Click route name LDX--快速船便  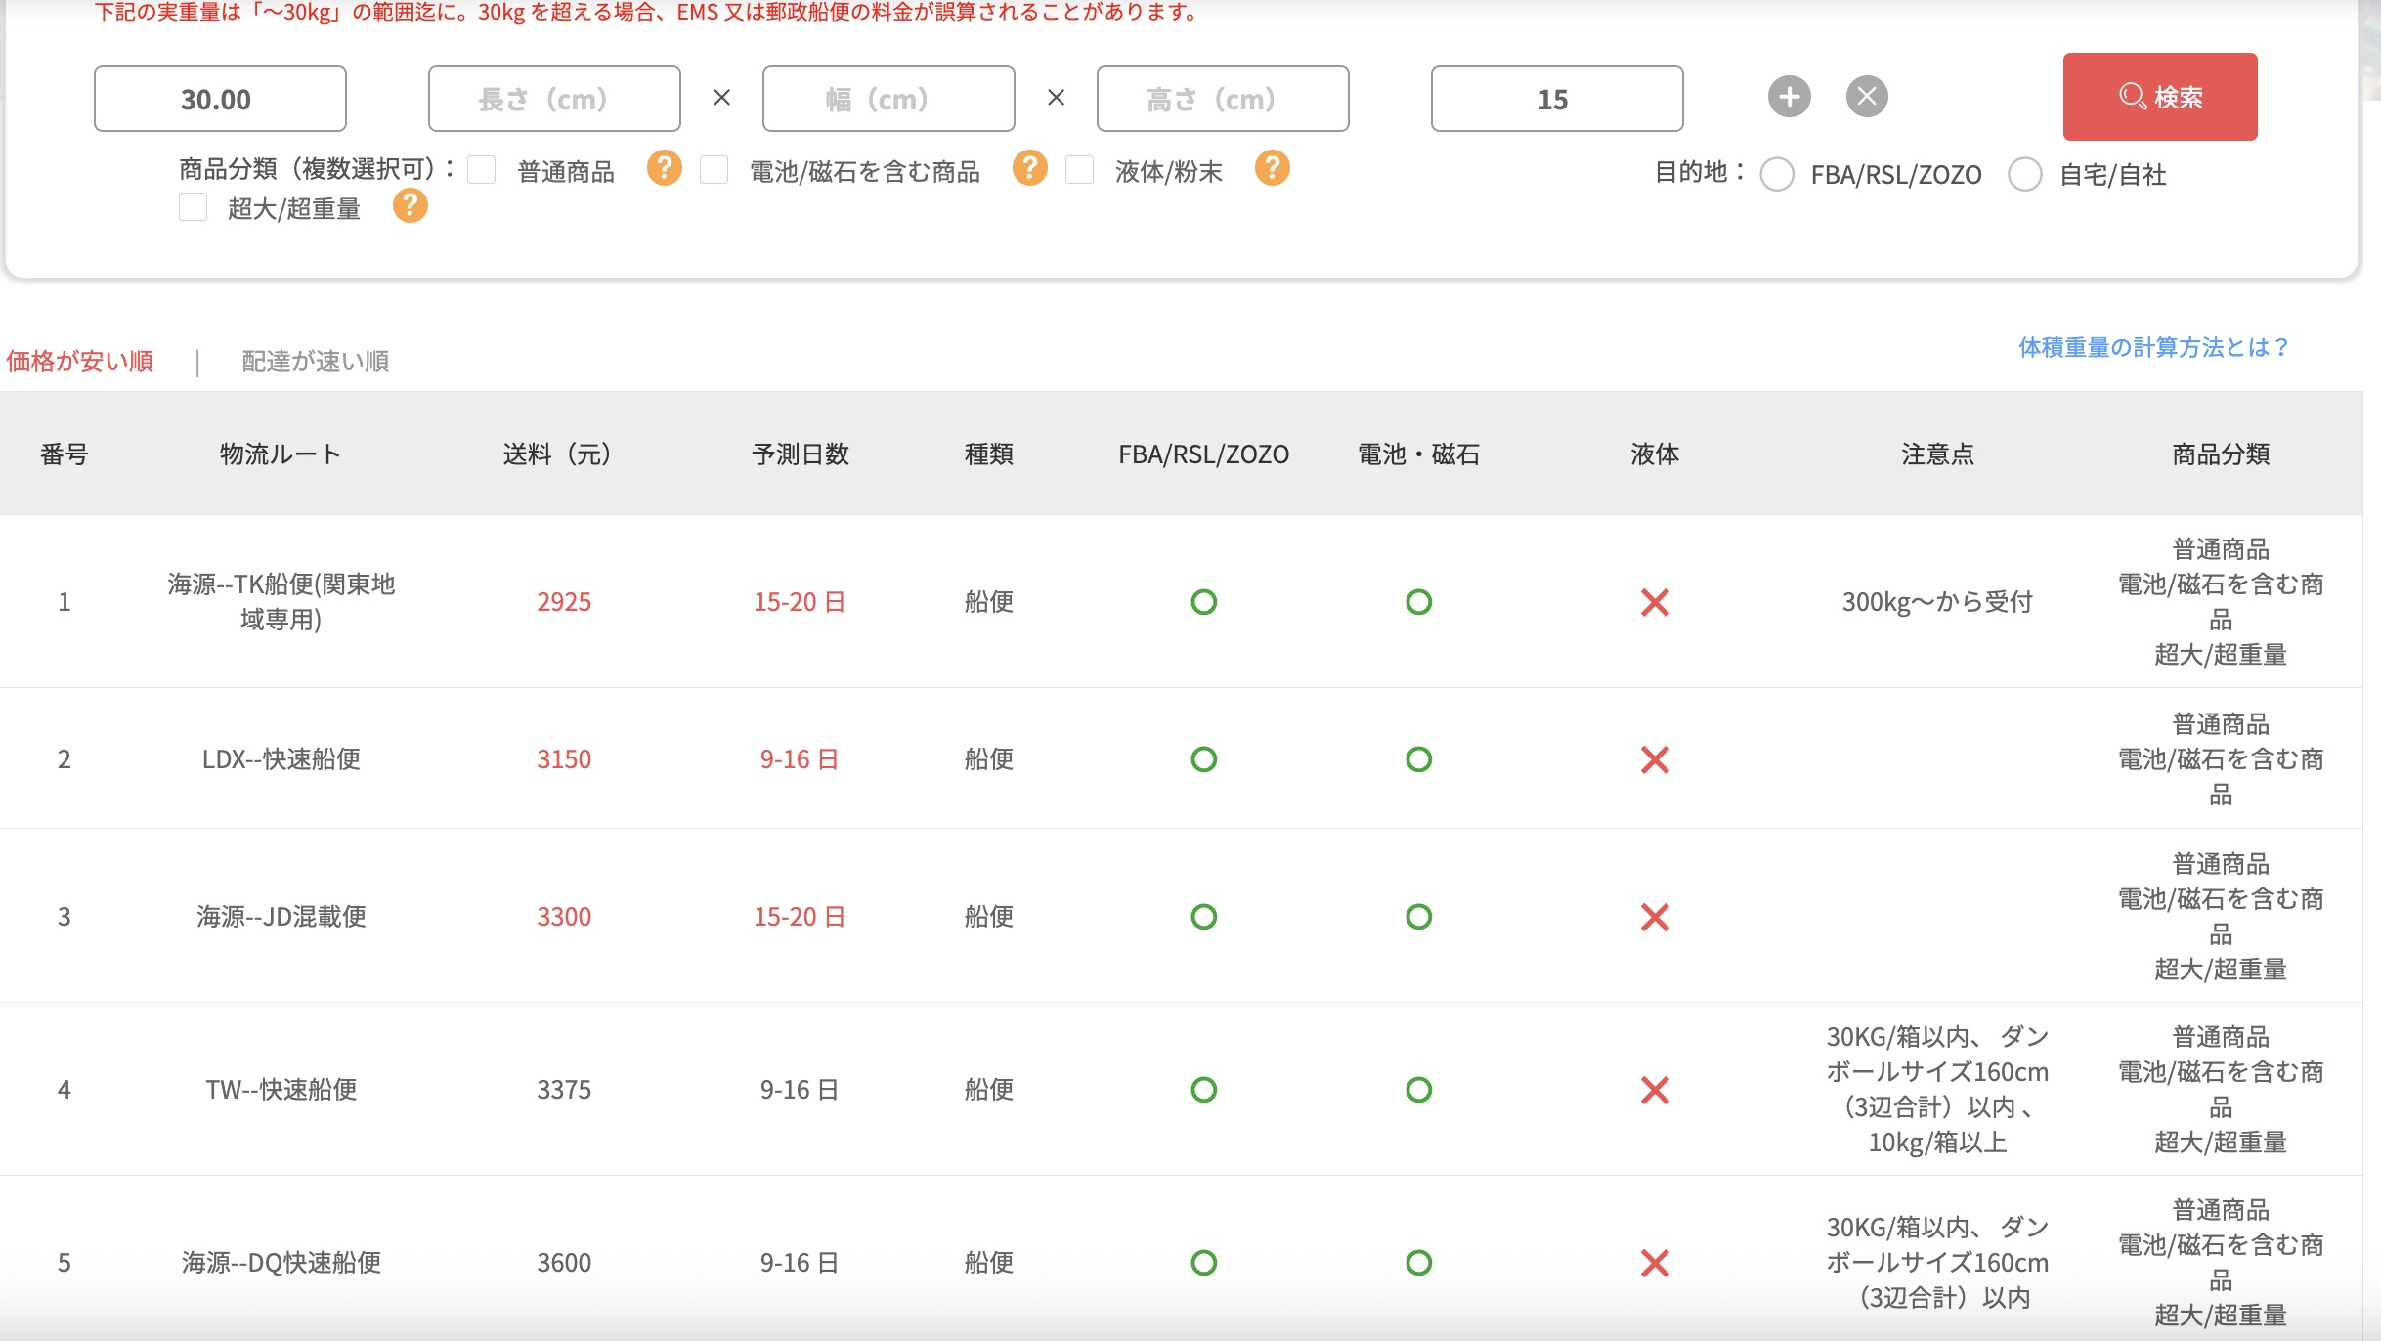click(281, 759)
